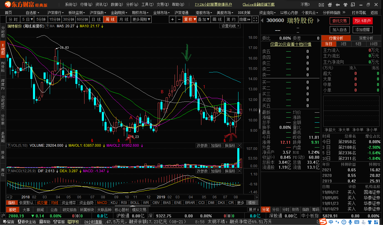This screenshot has width=383, height=225.
Task: Open the 工具(T) menu
Action: [147, 4]
